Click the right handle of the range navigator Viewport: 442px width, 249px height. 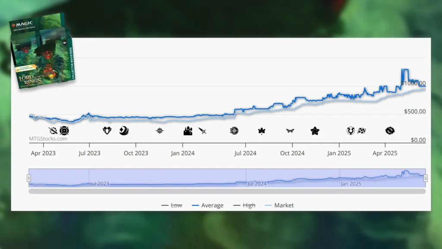tap(426, 178)
